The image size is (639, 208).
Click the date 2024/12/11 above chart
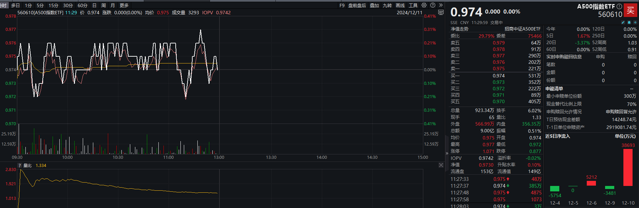coord(409,13)
